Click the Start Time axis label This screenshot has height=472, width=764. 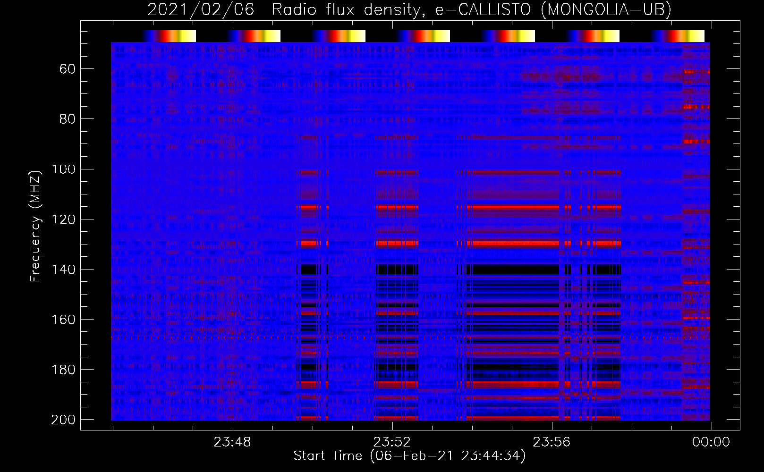coord(409,456)
